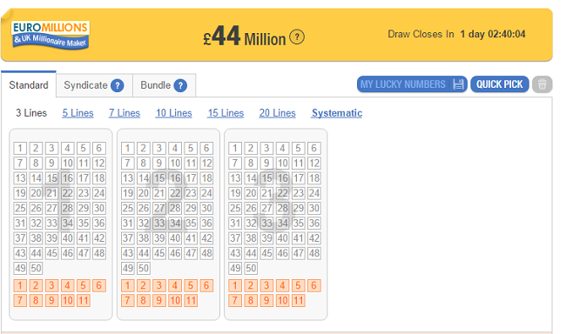This screenshot has width=566, height=334.
Task: Click the save icon on My Lucky Numbers
Action: coord(458,84)
